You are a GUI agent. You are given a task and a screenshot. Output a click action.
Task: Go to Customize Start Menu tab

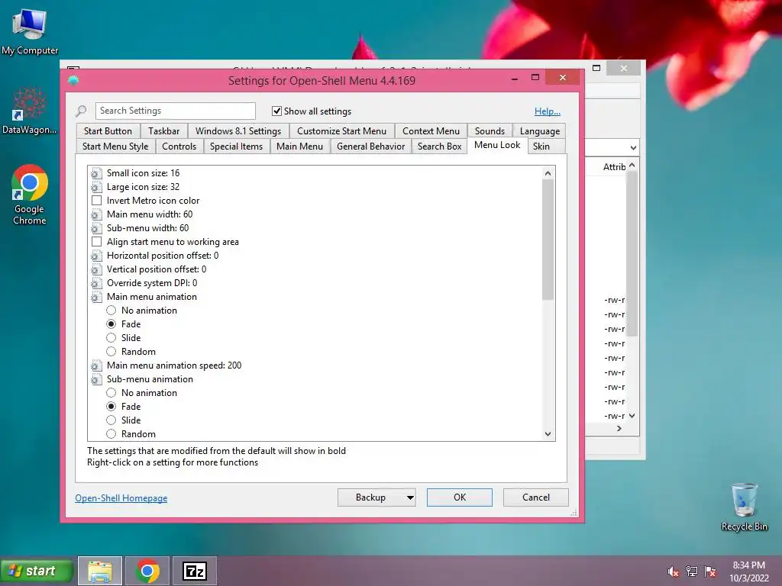coord(341,131)
